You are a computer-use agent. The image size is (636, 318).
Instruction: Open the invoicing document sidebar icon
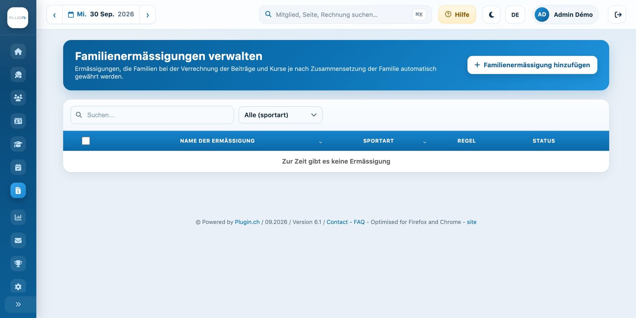18,190
